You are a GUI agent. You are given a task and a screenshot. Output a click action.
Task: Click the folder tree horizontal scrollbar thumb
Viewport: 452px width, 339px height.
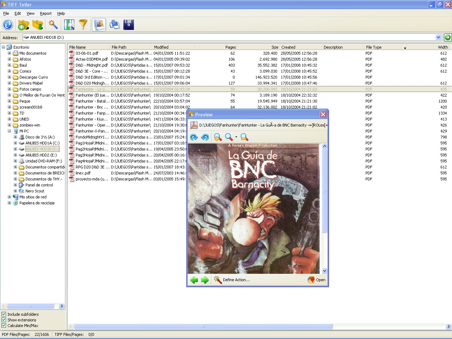tap(30, 306)
